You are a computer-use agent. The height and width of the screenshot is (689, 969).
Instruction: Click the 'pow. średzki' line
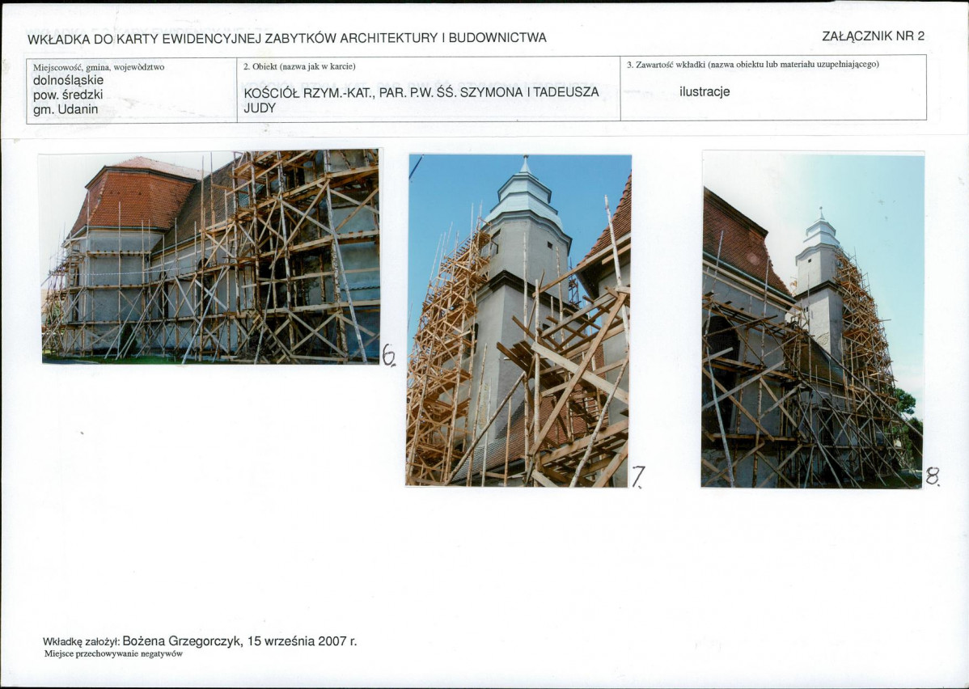[x=68, y=95]
